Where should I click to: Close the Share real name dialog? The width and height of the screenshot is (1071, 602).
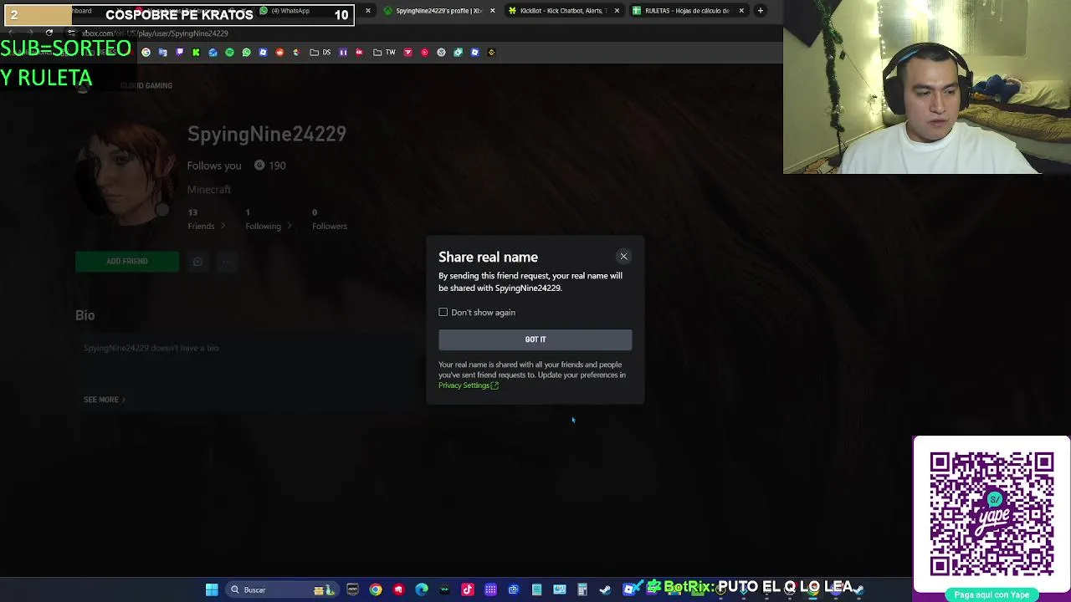coord(623,257)
